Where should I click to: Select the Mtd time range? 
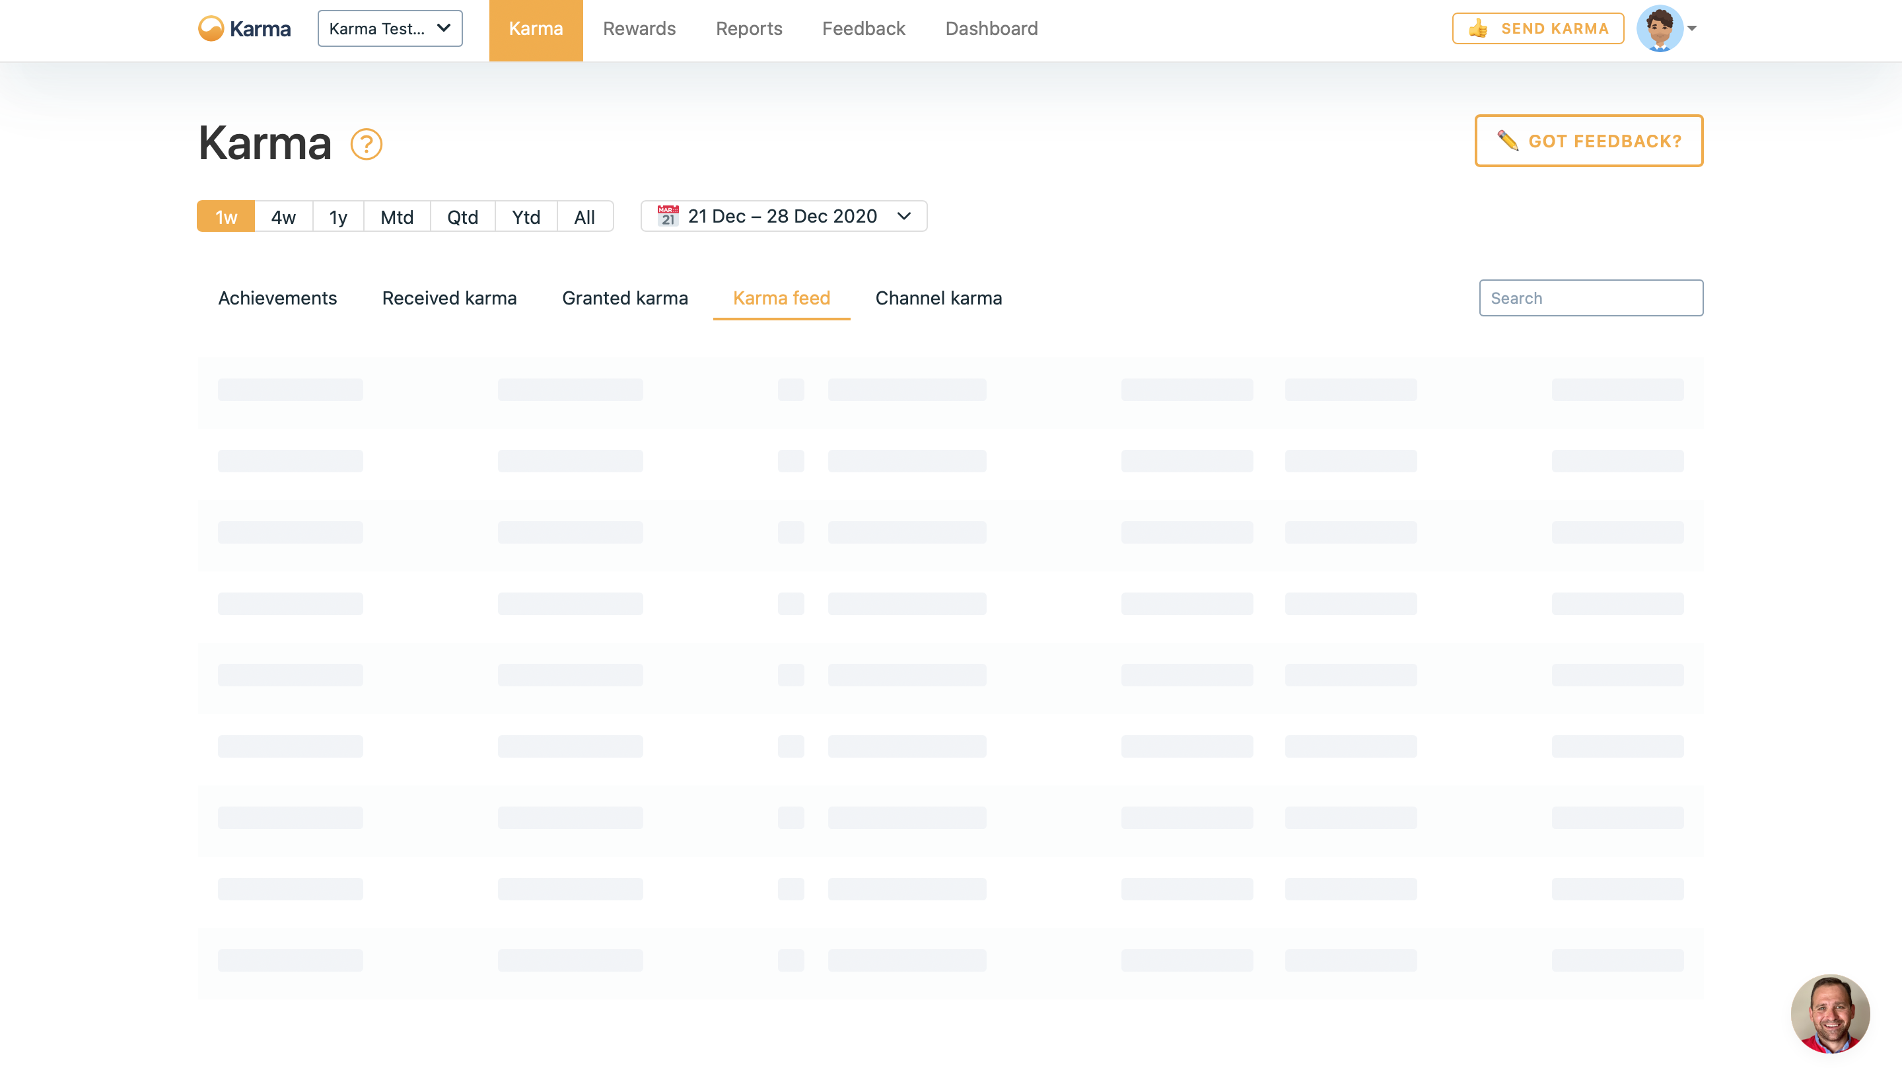pyautogui.click(x=397, y=217)
